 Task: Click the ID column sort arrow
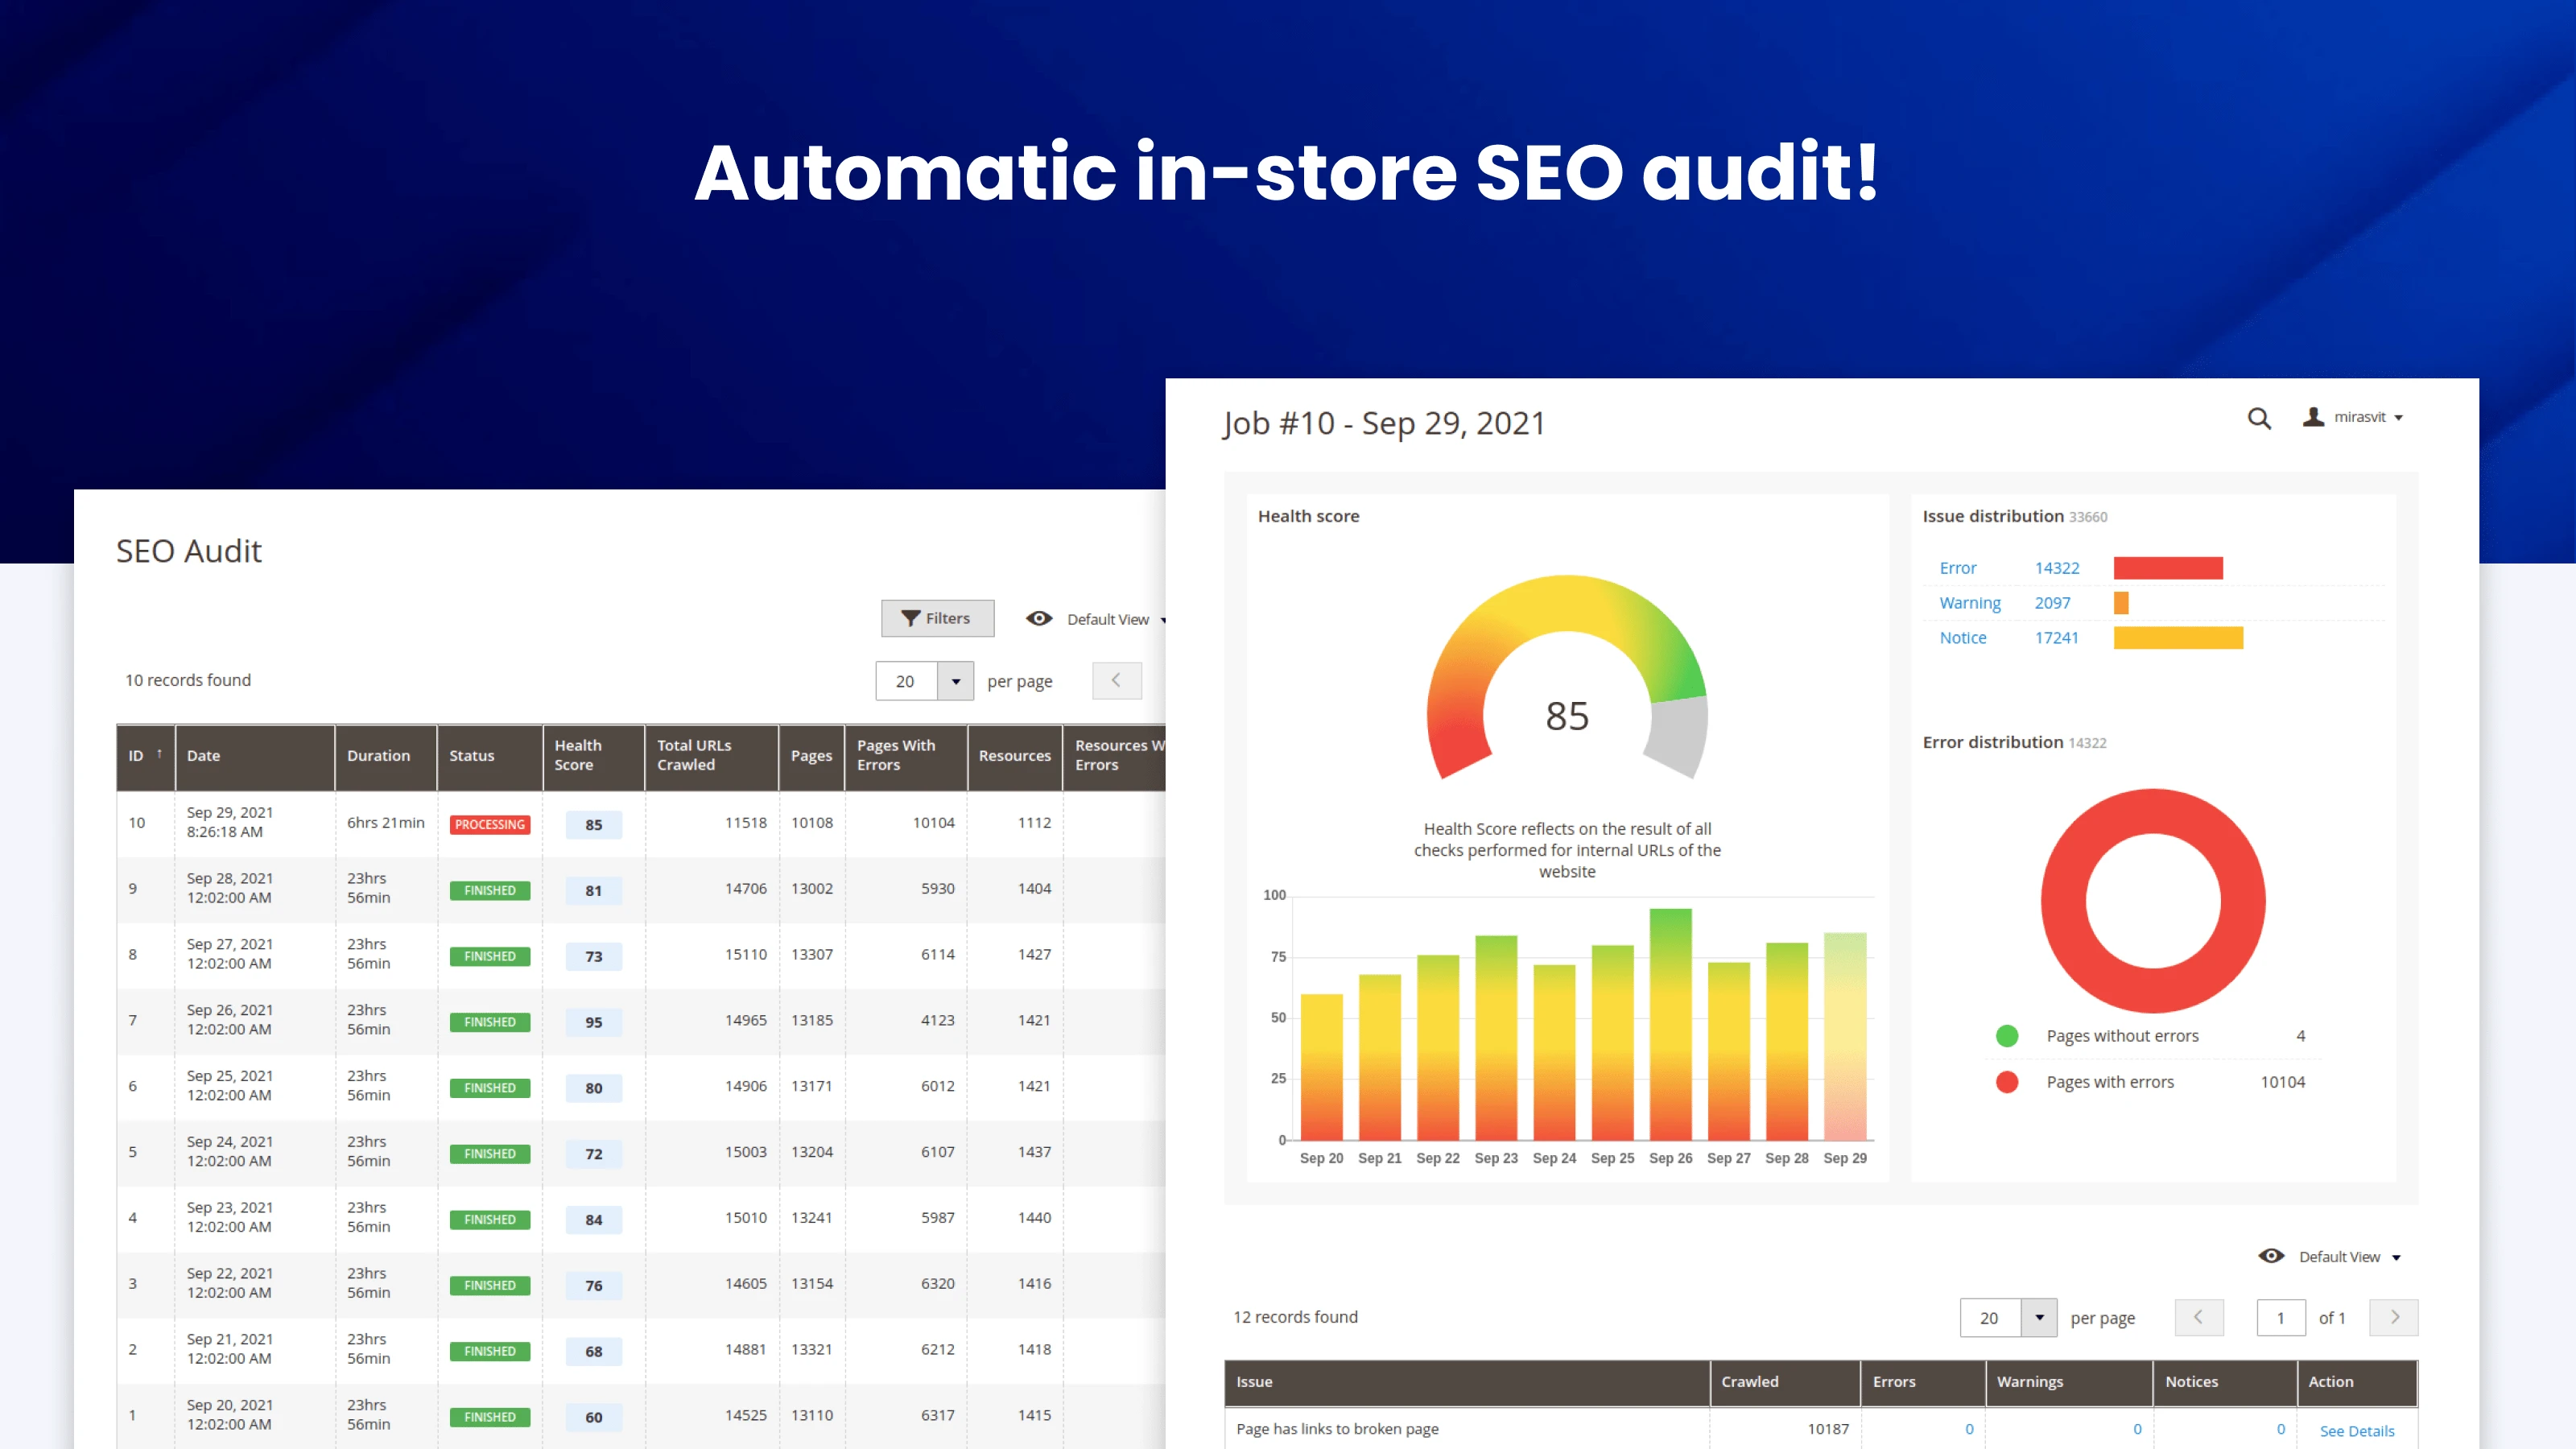pos(159,754)
